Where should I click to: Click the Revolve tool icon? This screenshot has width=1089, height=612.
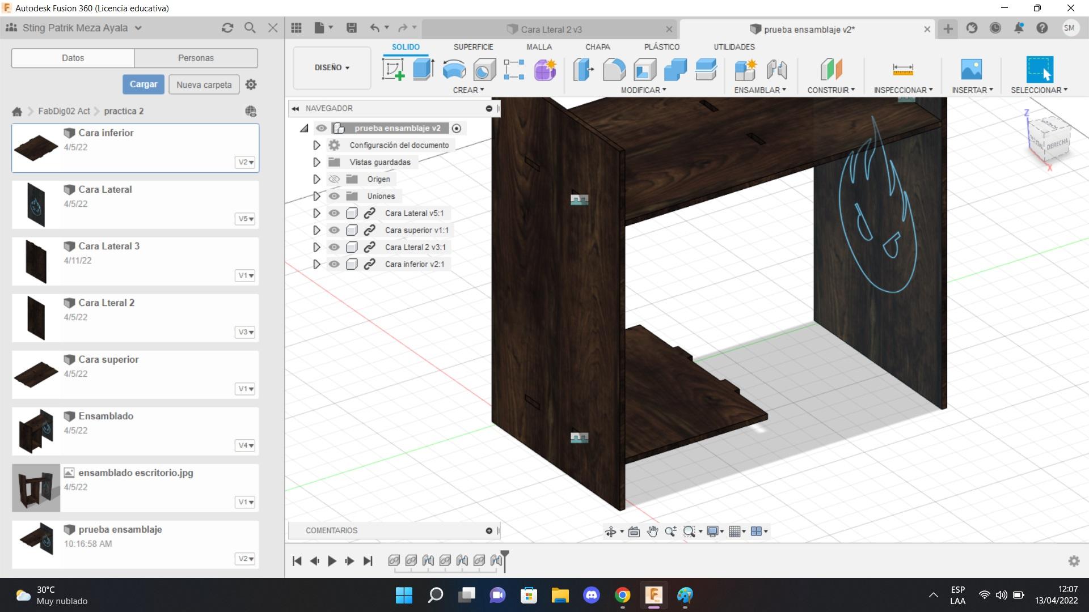point(454,70)
